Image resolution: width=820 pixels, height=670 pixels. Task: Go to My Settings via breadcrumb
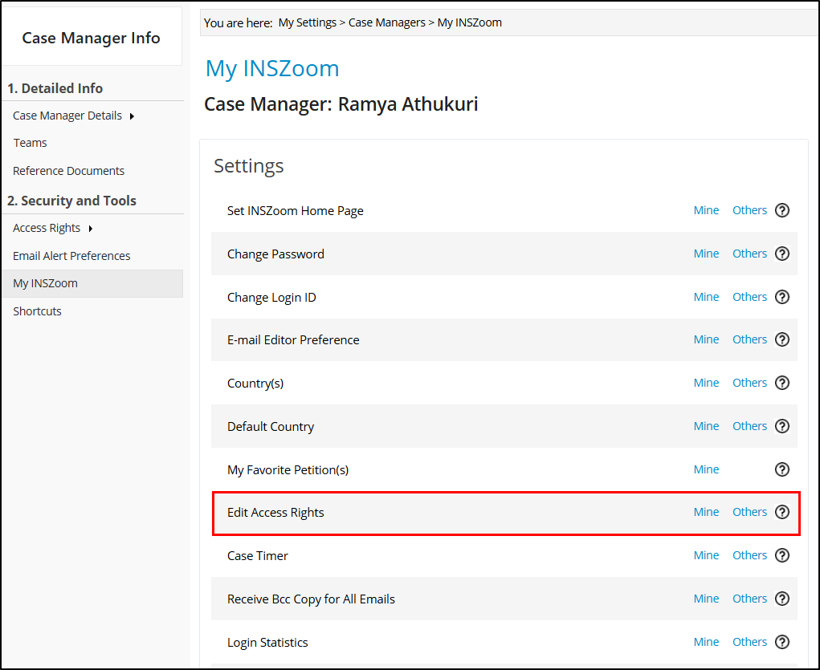click(x=307, y=22)
